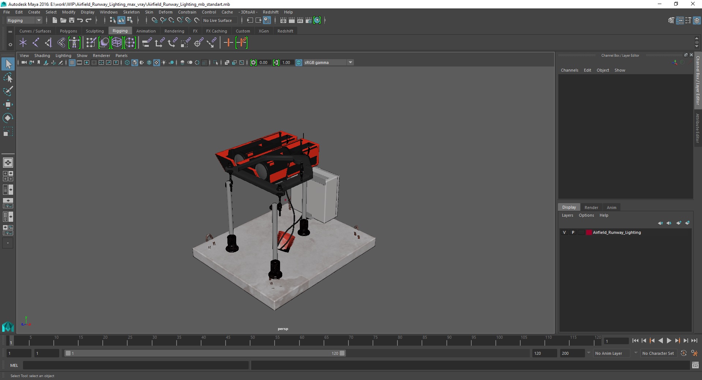Screen dimensions: 702x380
Task: Activate the Paint selection tool
Action: click(x=8, y=91)
